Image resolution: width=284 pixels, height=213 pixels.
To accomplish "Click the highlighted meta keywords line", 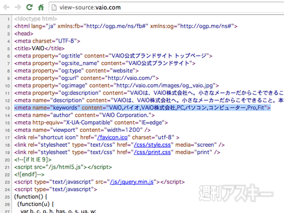I will pos(142,108).
